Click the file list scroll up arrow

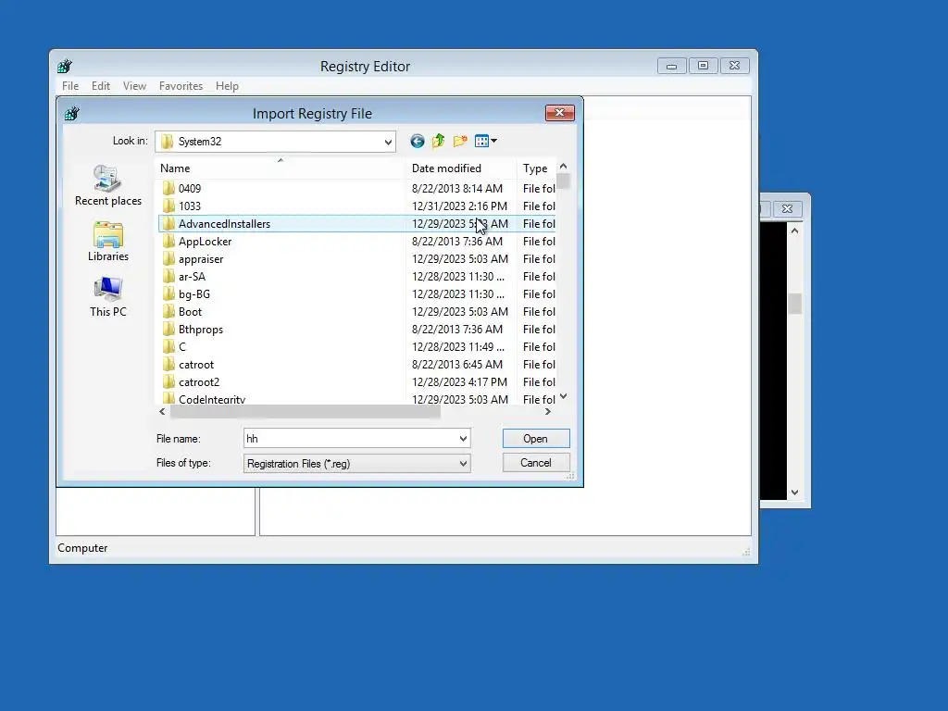coord(564,167)
